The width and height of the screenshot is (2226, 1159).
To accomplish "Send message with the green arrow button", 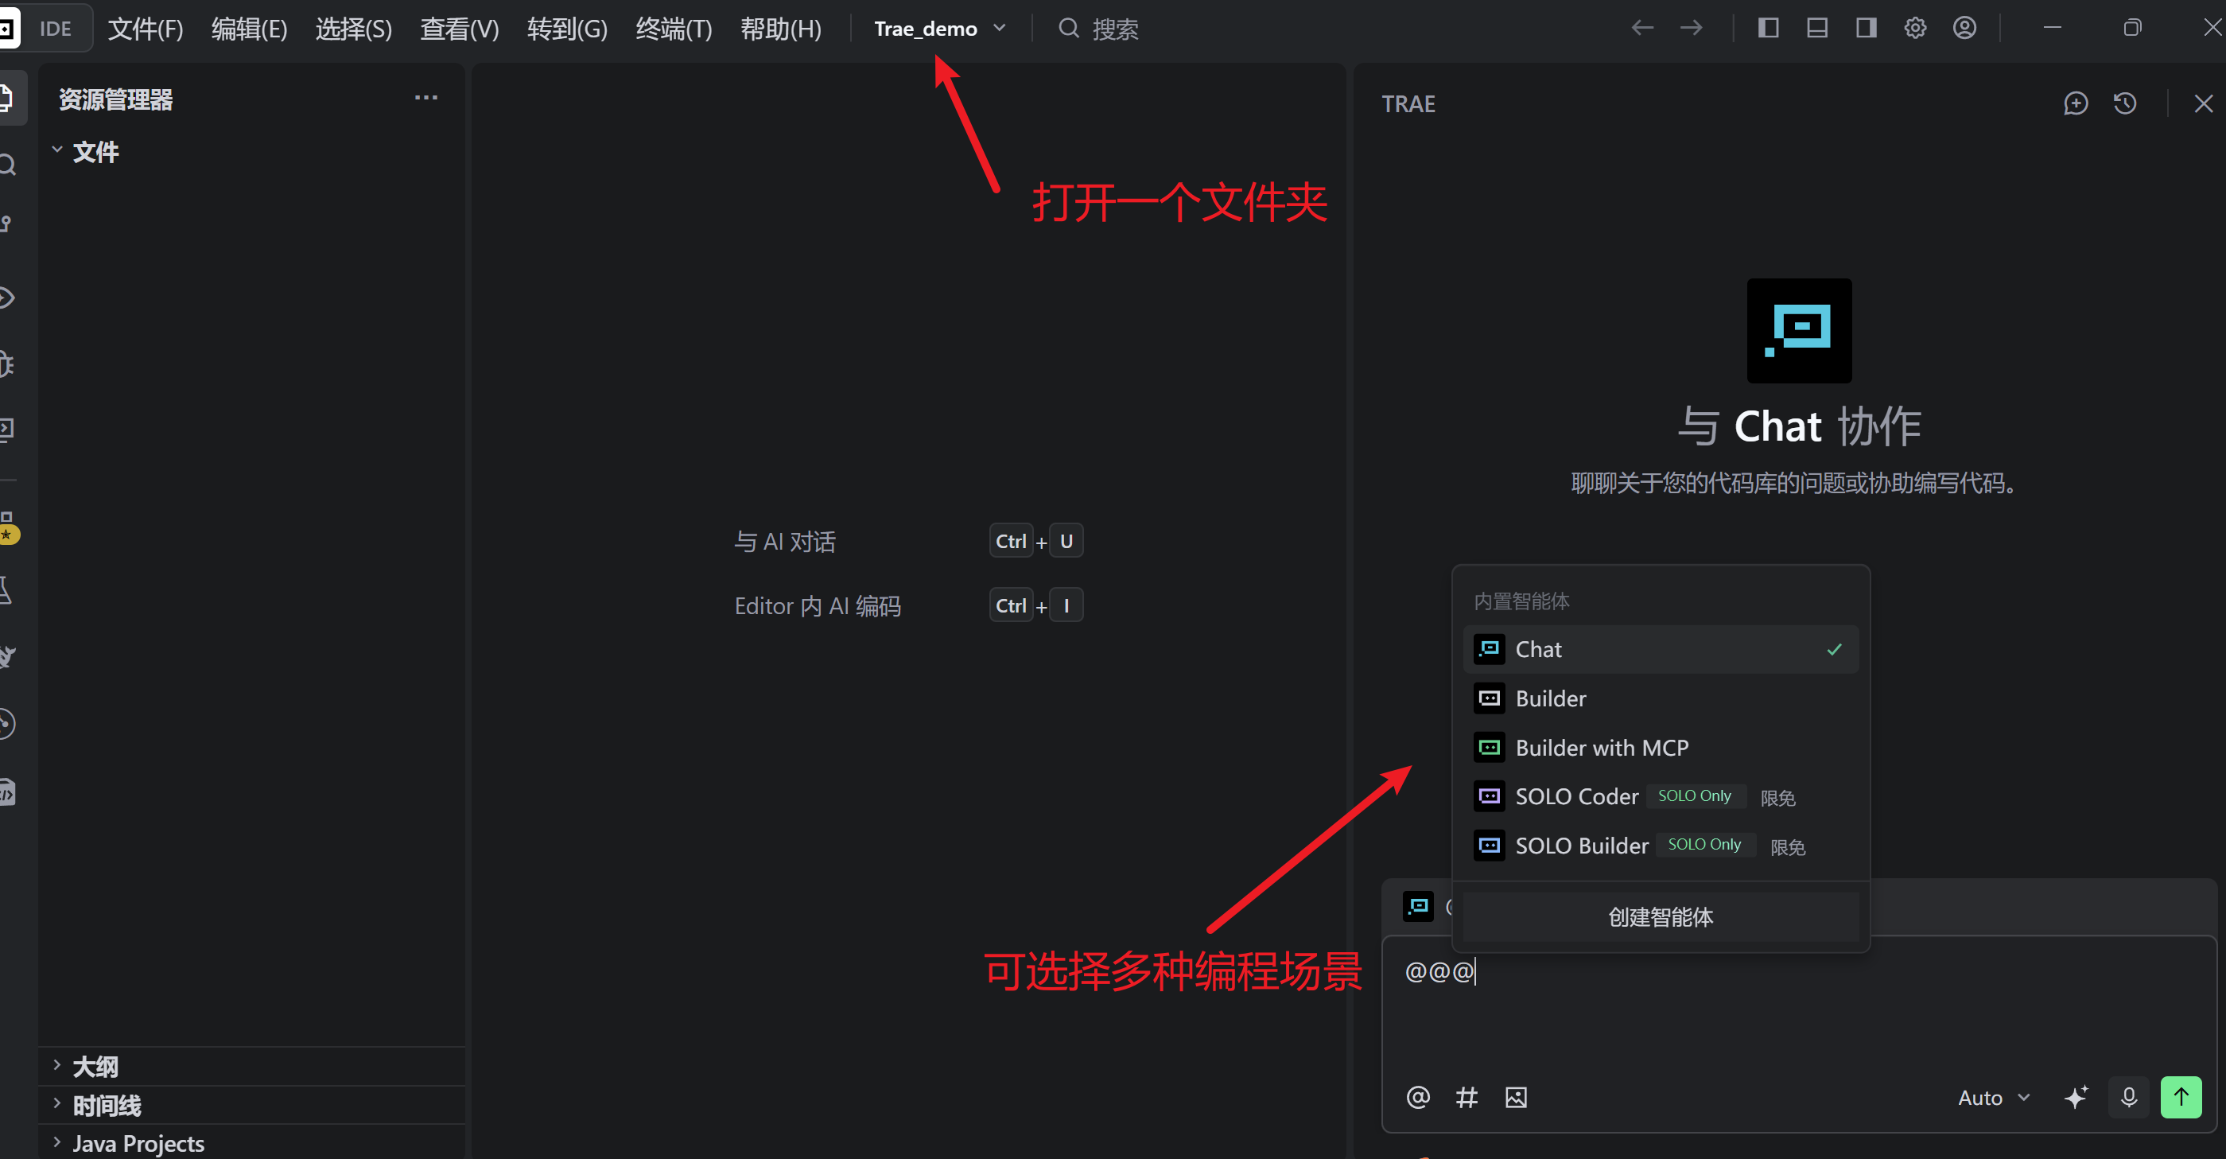I will 2180,1097.
